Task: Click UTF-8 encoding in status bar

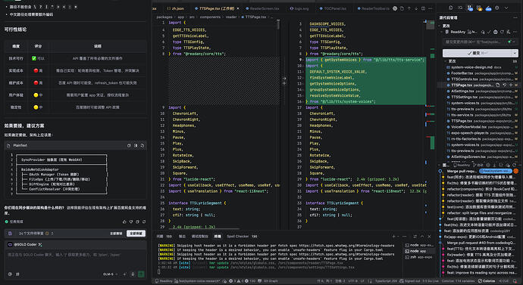Action: click(353, 281)
